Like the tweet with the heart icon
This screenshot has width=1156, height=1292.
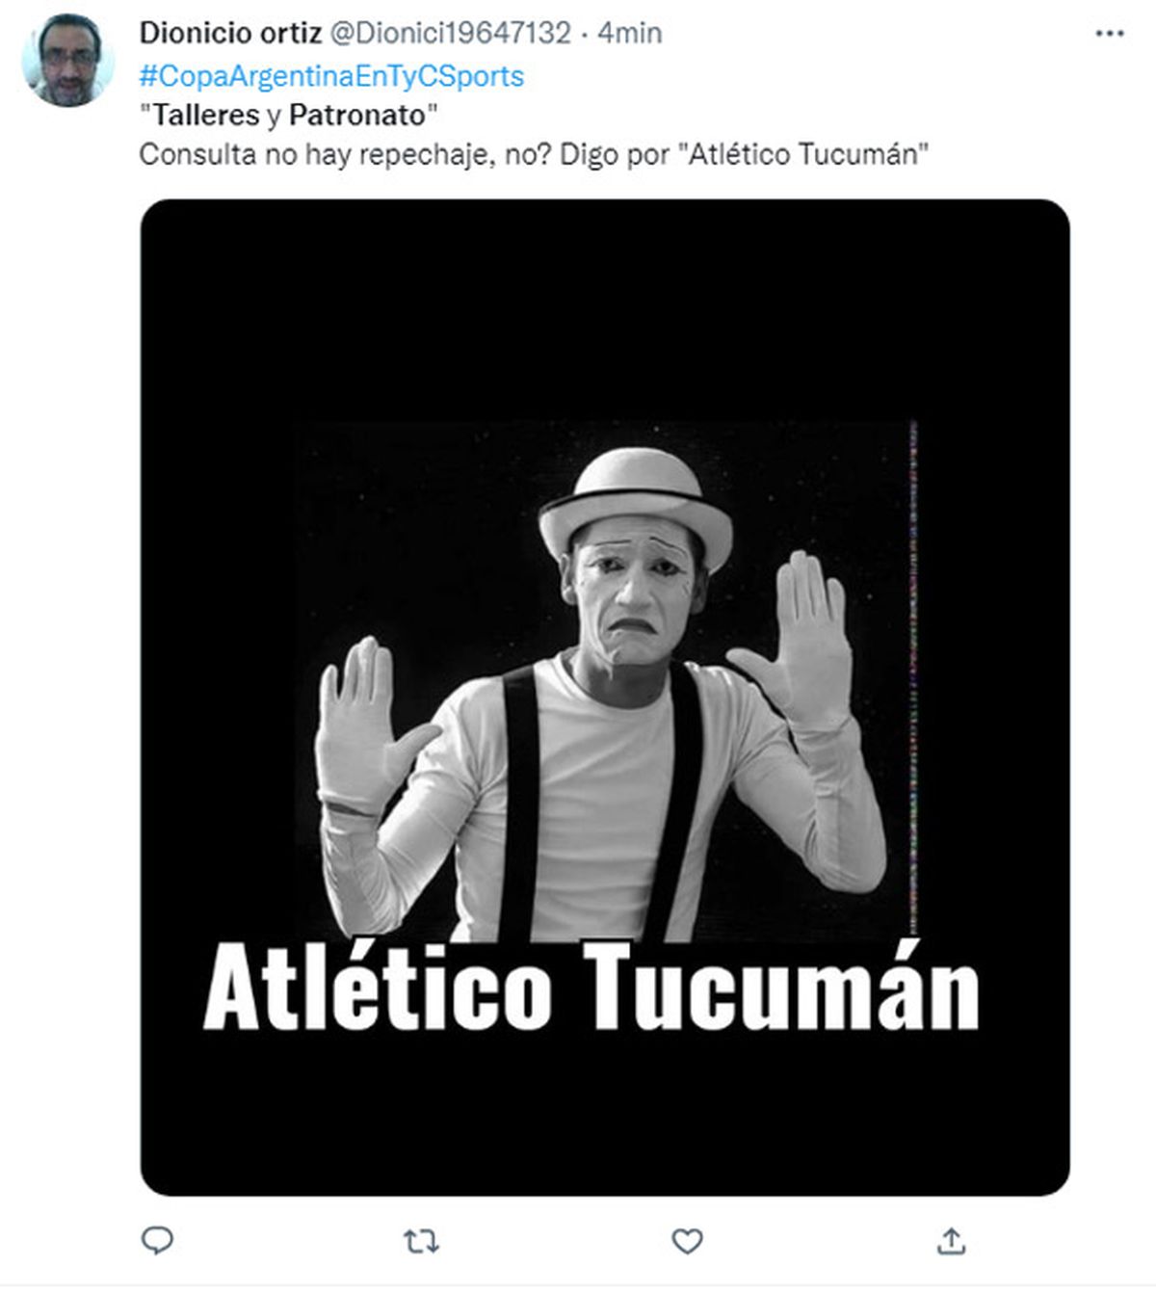click(x=687, y=1241)
